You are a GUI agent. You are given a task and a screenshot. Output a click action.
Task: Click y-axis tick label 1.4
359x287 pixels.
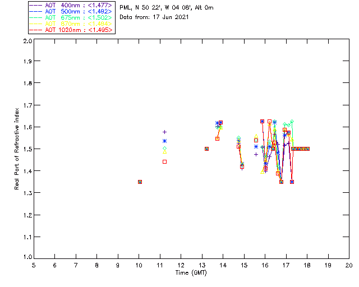[27, 171]
